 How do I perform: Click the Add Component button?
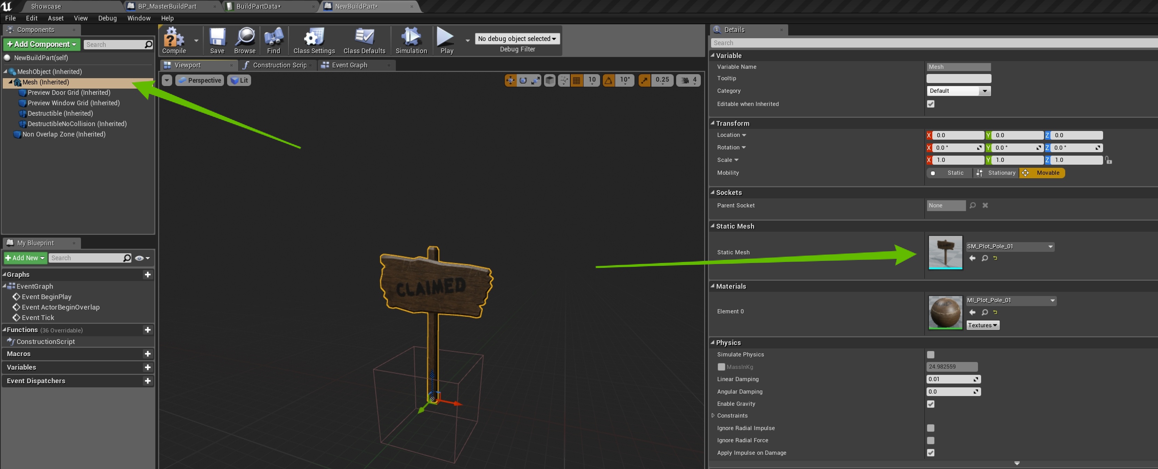pyautogui.click(x=41, y=44)
